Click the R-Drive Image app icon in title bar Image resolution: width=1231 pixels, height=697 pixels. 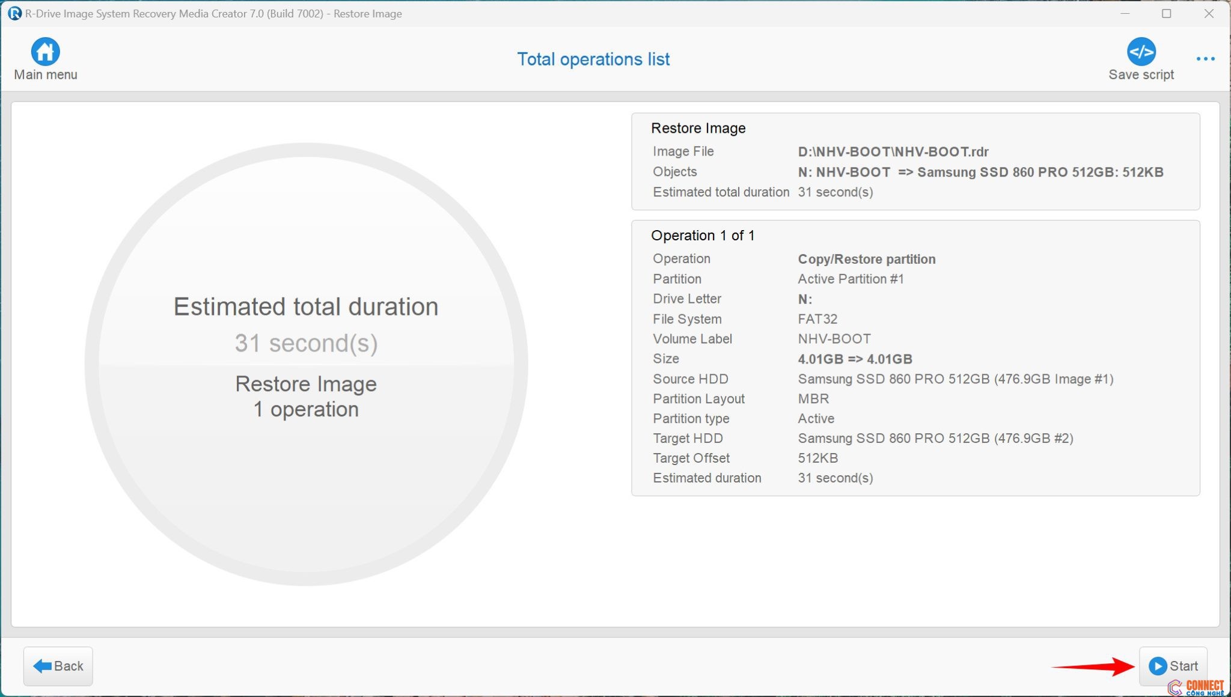[14, 13]
